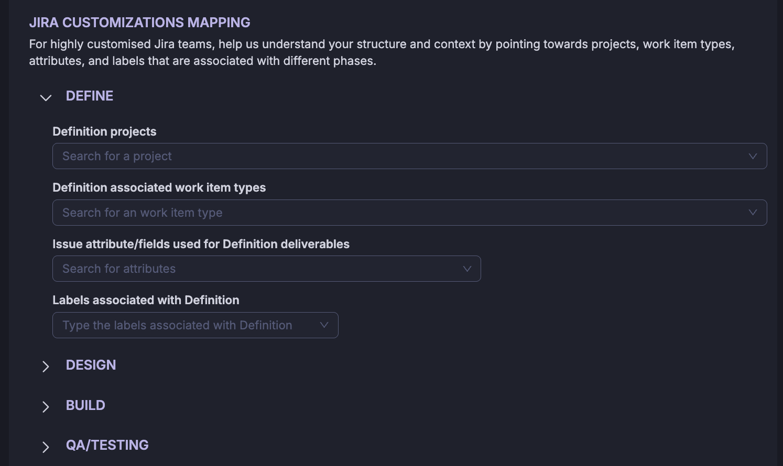The image size is (783, 466).
Task: Click the DEFINE section heading
Action: (x=90, y=96)
